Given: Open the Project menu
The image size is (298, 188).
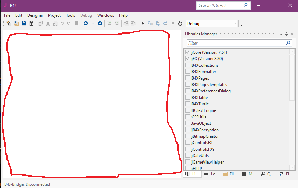Looking at the screenshot, I should pyautogui.click(x=54, y=15).
